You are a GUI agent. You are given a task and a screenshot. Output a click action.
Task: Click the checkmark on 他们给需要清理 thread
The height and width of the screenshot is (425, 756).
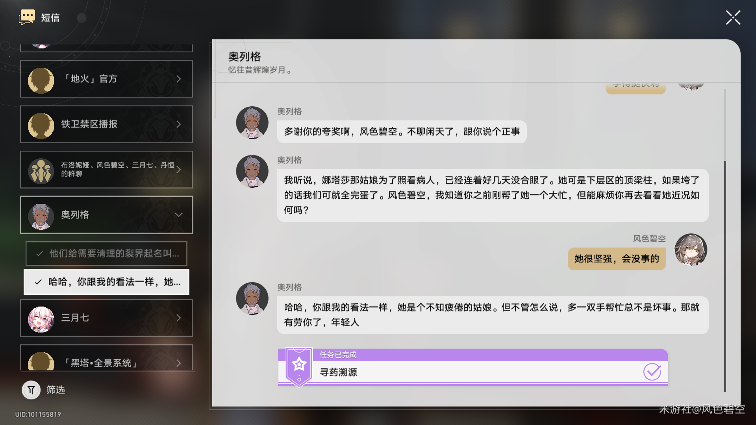coord(39,254)
